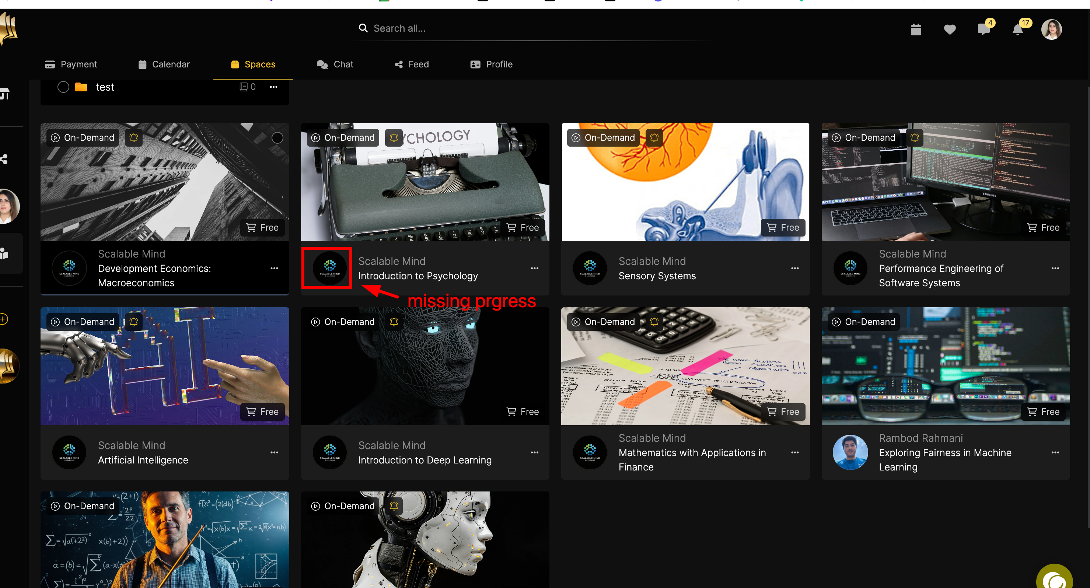Toggle notification bell on Performance Engineering card
The height and width of the screenshot is (588, 1090).
[x=914, y=137]
